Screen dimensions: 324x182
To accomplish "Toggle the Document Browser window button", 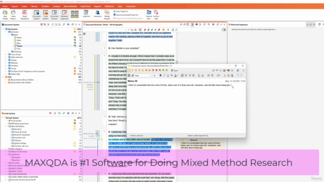I will tap(54, 15).
